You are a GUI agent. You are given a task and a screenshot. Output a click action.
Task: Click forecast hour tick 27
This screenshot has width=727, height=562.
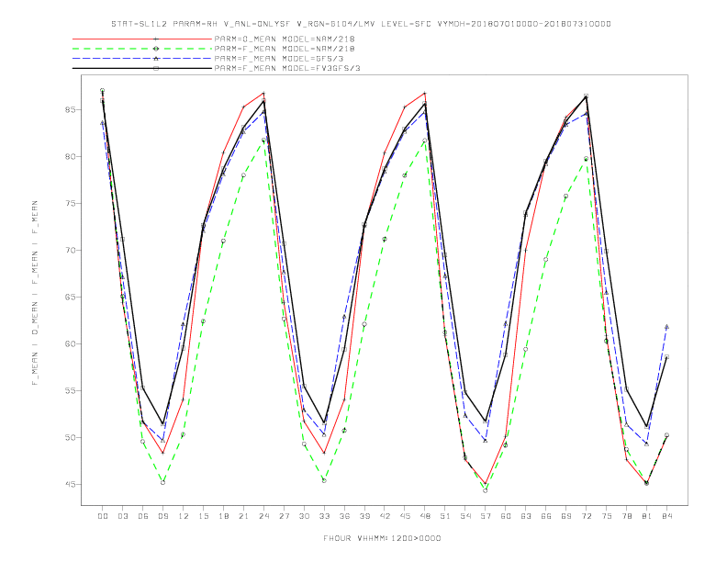coord(284,516)
